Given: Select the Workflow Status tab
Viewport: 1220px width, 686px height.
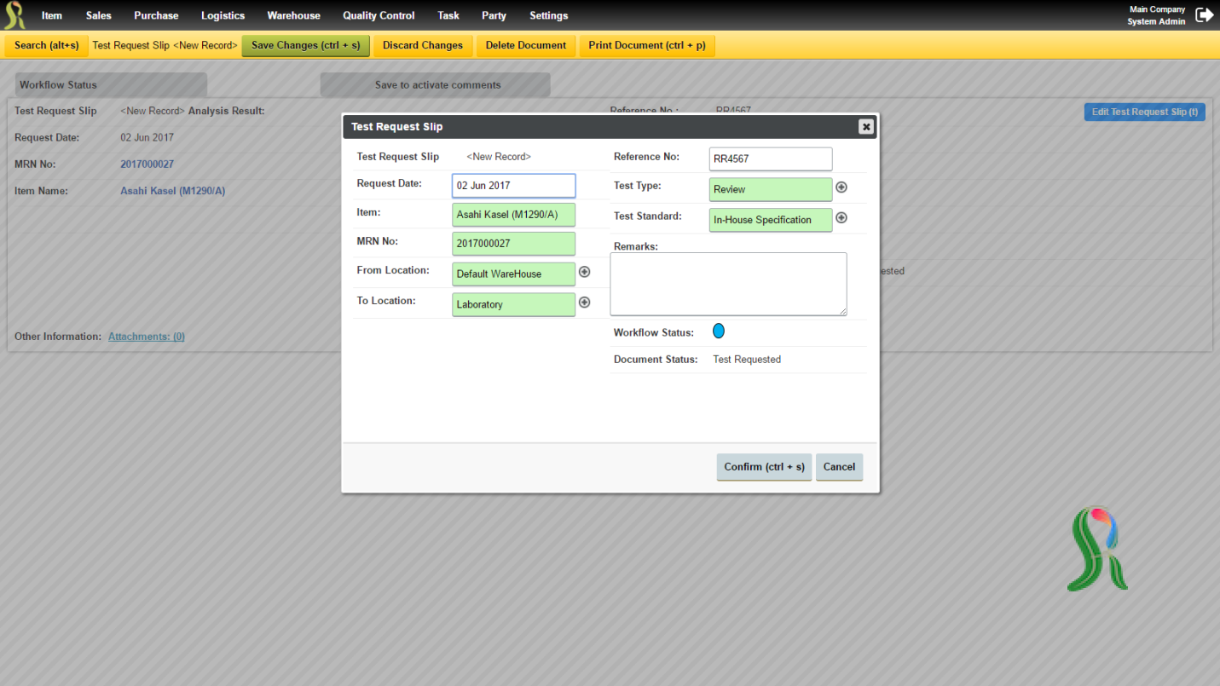Looking at the screenshot, I should [111, 84].
